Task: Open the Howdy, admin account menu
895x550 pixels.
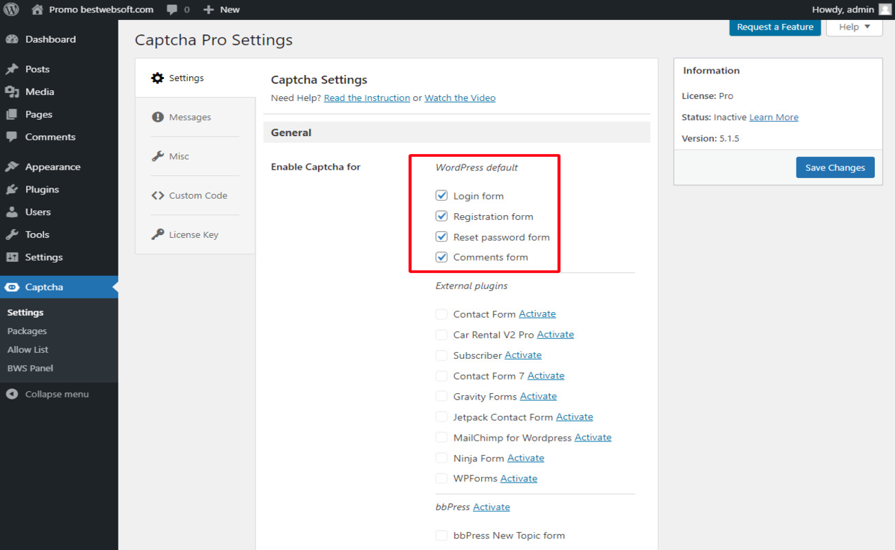Action: (851, 10)
